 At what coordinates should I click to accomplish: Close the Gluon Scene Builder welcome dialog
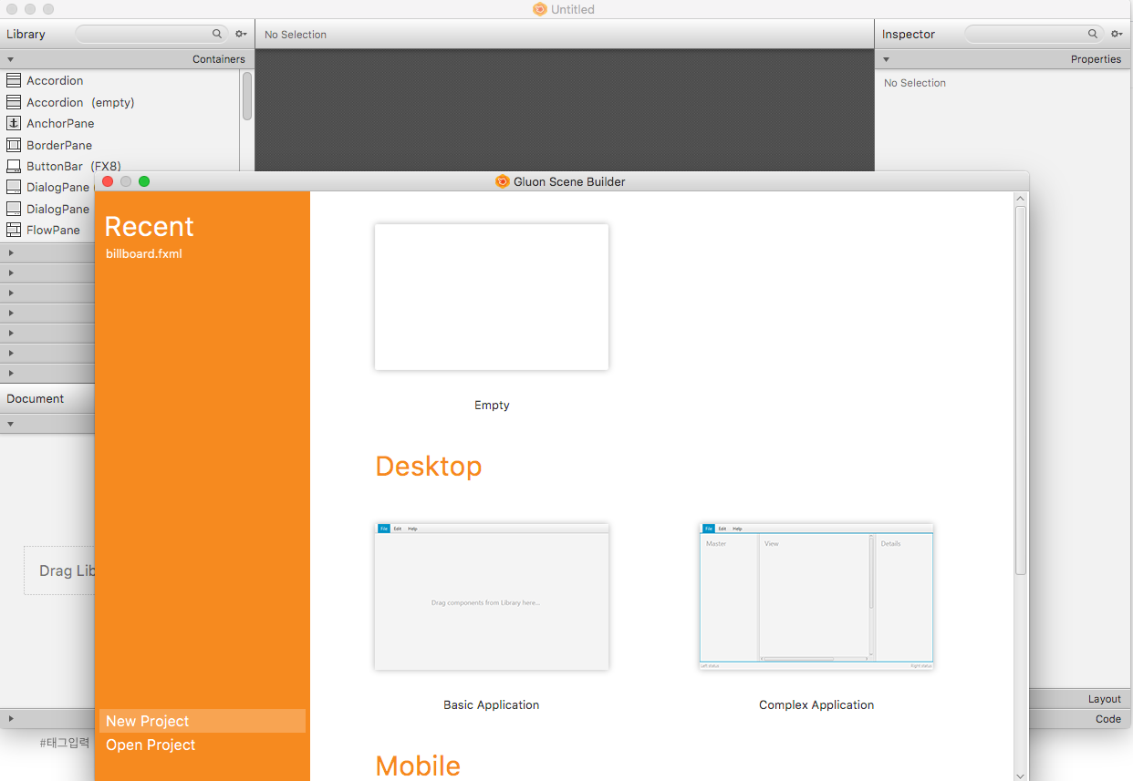pyautogui.click(x=108, y=181)
